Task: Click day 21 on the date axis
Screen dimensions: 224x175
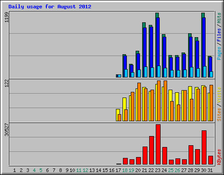Action: tap(144, 170)
